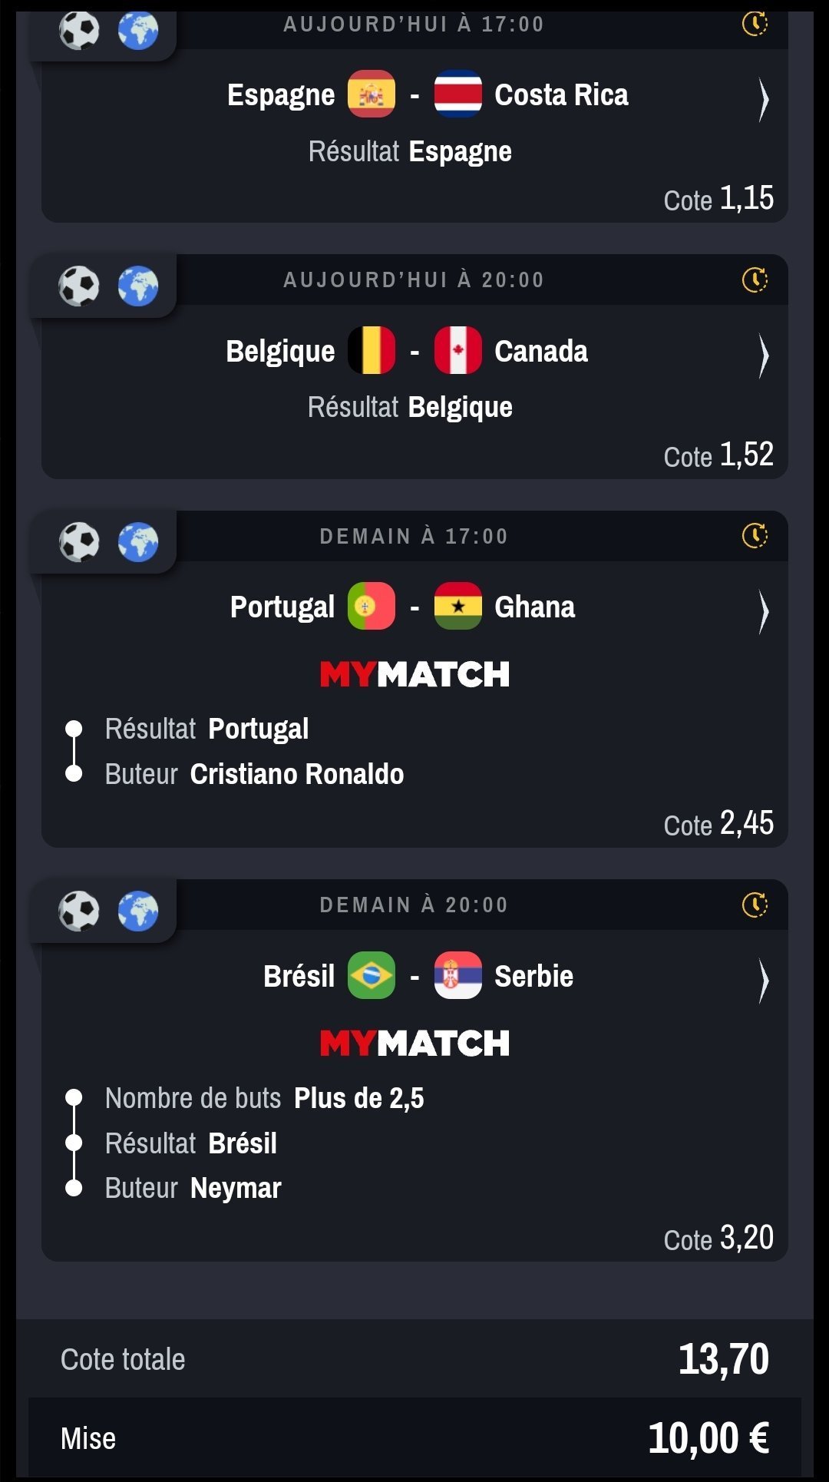
Task: Select globe icon on Portugal - Ghana card
Action: click(x=138, y=542)
